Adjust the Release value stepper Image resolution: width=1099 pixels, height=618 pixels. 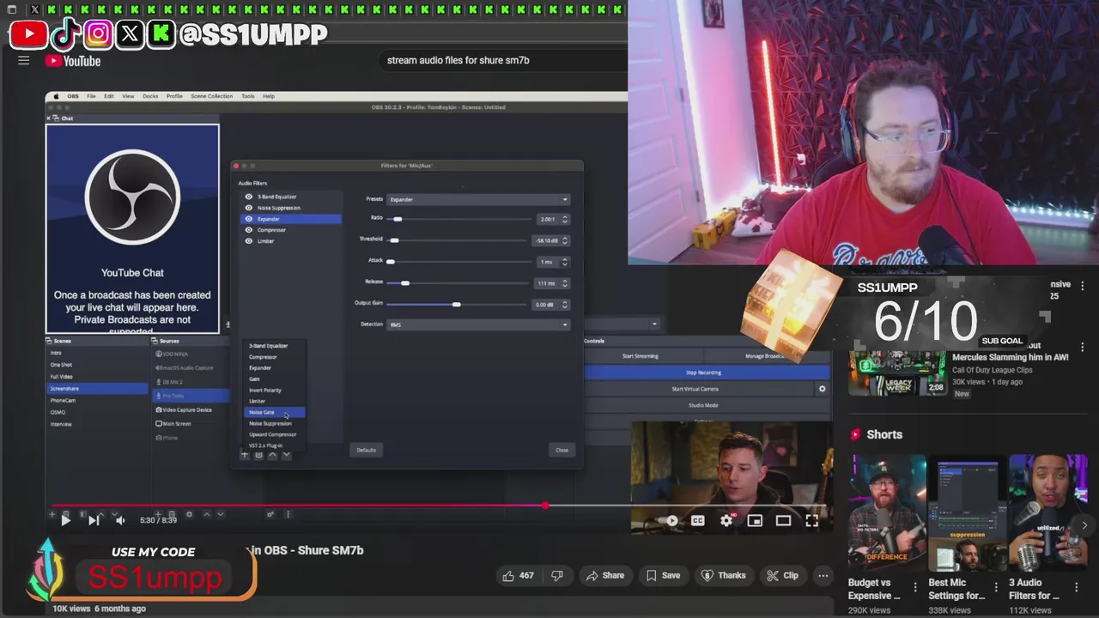(x=564, y=283)
